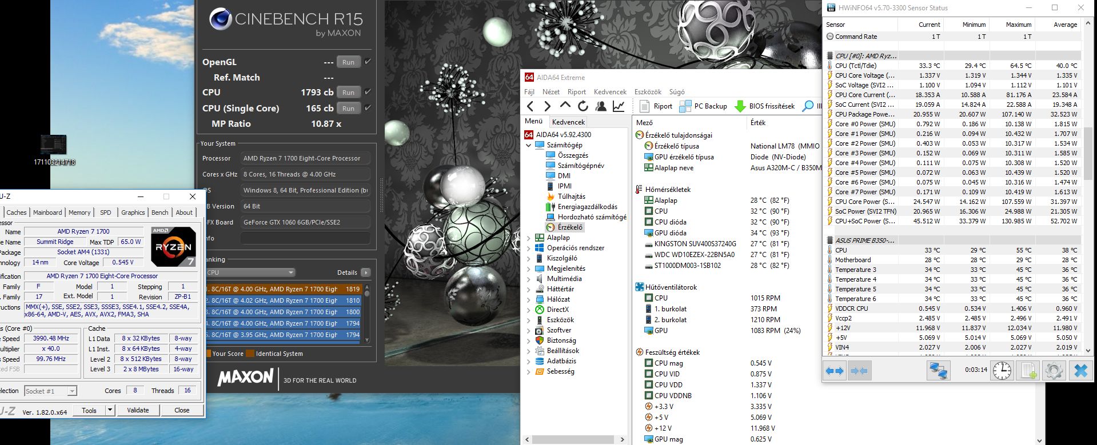Run the CPU benchmark in Cinebench
Viewport: 1097px width, 445px height.
pyautogui.click(x=349, y=93)
